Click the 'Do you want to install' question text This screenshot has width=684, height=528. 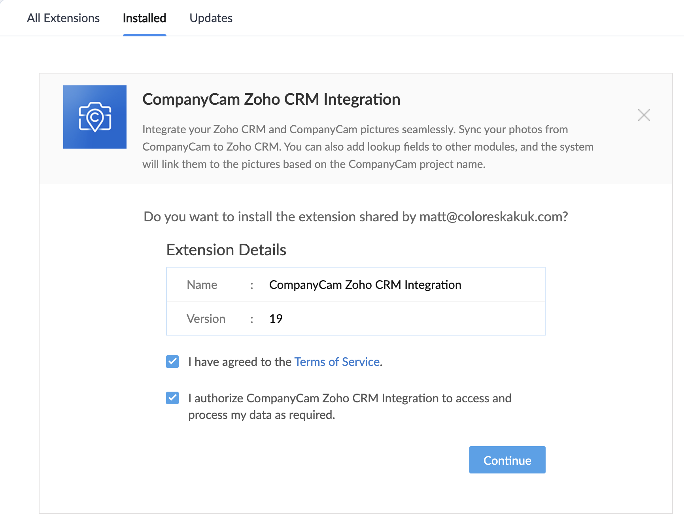click(356, 217)
